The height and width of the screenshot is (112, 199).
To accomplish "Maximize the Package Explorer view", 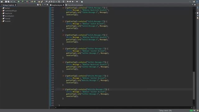I will pos(47,5).
